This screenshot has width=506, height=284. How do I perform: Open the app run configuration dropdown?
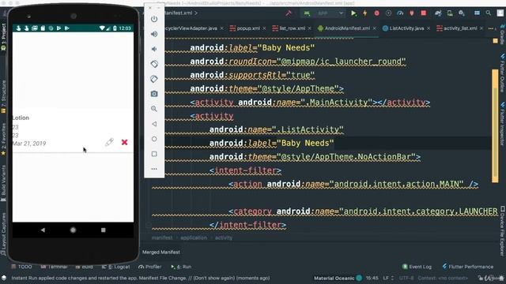[323, 13]
